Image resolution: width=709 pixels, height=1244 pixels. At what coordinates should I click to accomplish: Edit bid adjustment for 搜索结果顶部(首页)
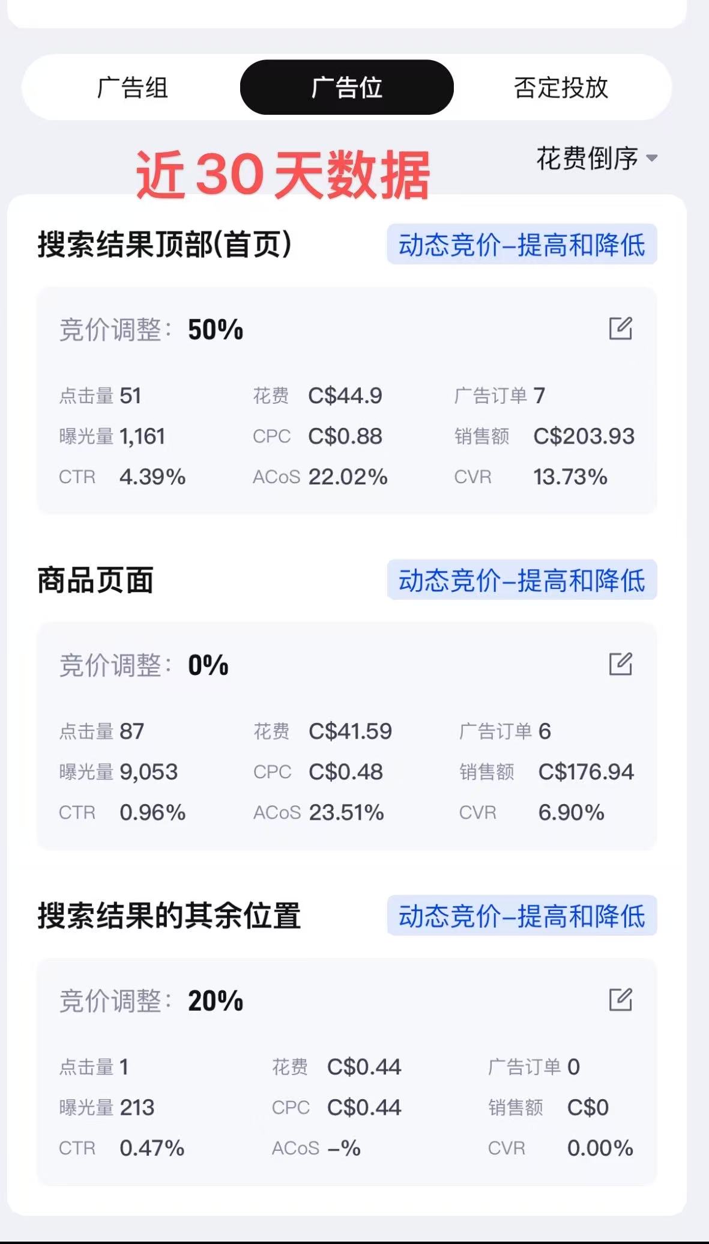pos(620,329)
